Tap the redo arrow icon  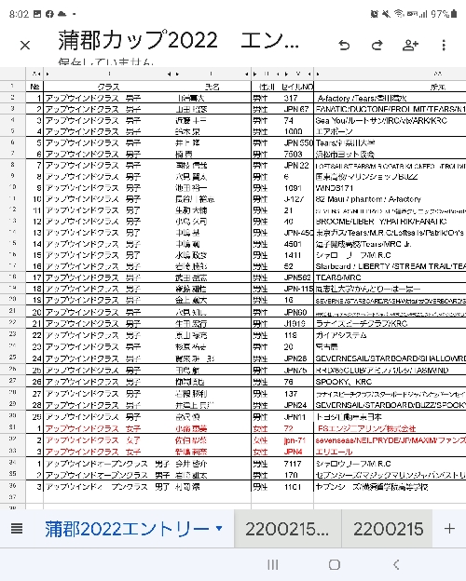377,46
